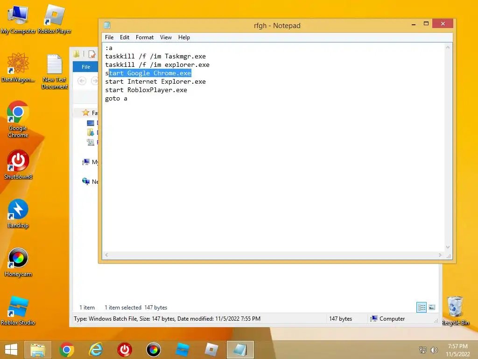The height and width of the screenshot is (359, 478).
Task: Click left arrow of horizontal scrollbar
Action: (106, 255)
